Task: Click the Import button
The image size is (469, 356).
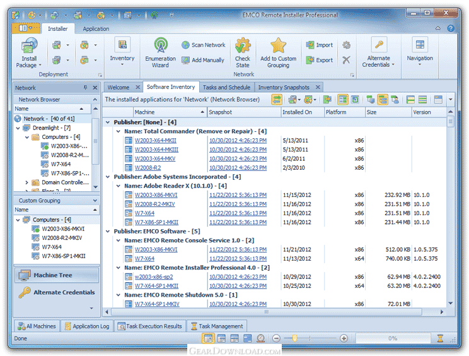Action: click(319, 45)
